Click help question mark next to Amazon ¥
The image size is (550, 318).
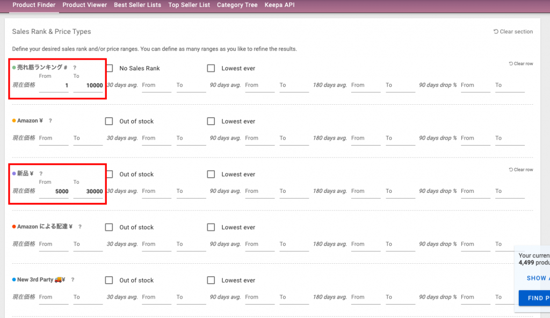(x=50, y=121)
